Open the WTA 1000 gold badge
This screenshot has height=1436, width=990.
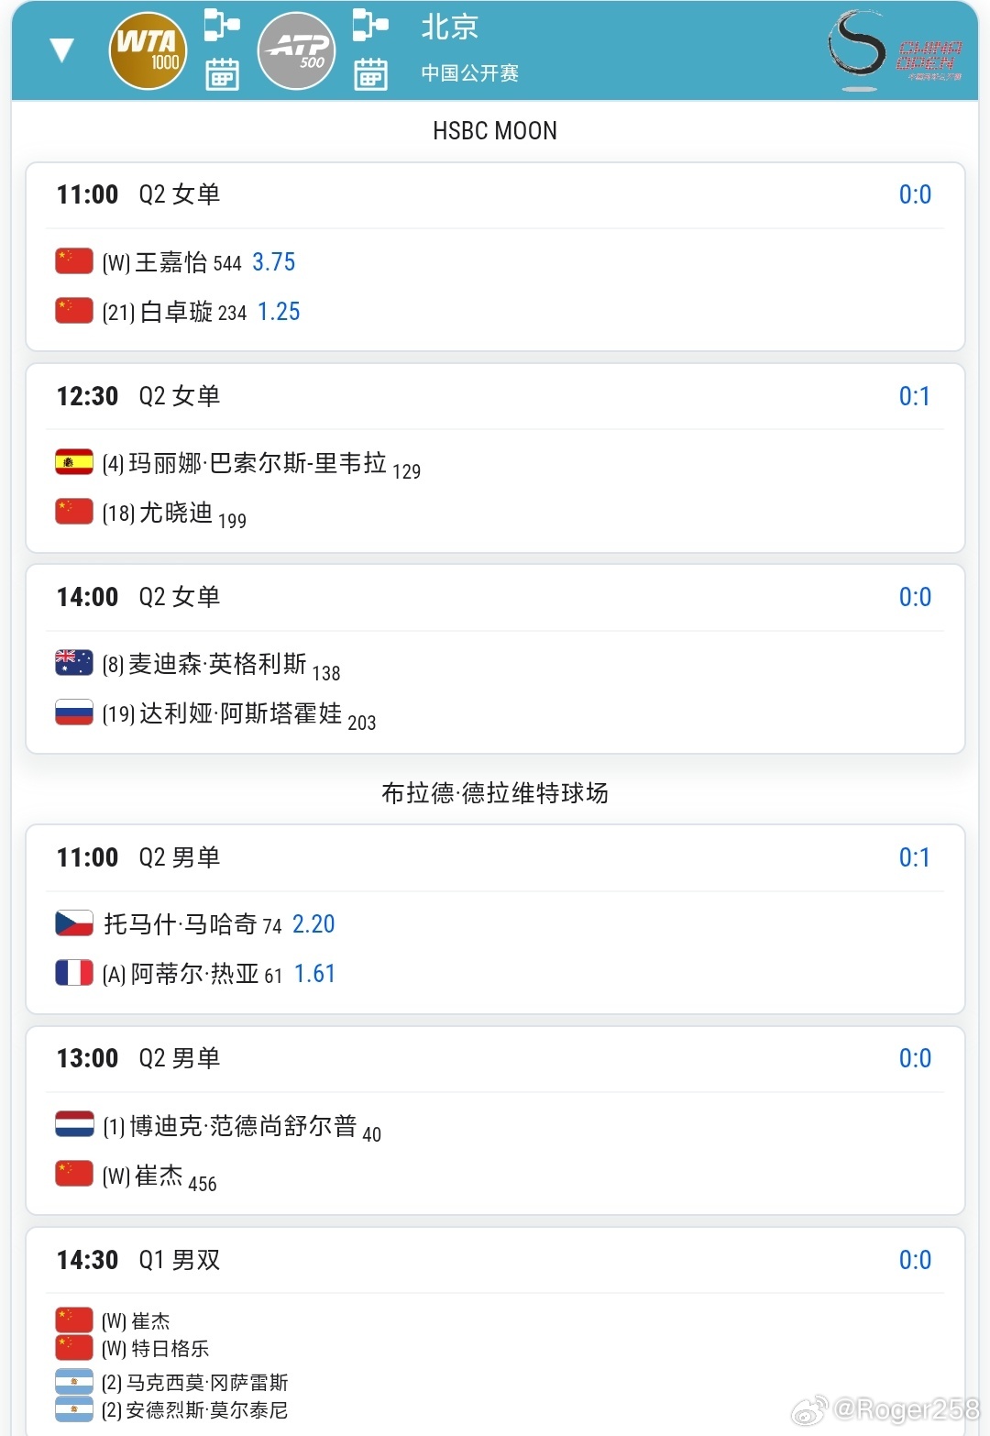coord(148,50)
